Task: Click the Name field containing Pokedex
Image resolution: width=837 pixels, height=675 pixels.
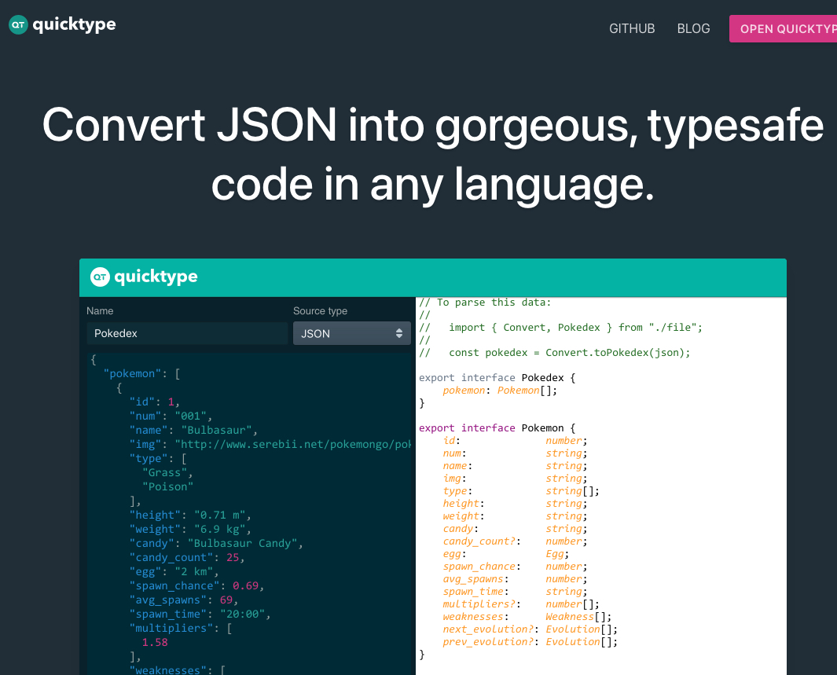Action: coord(187,333)
